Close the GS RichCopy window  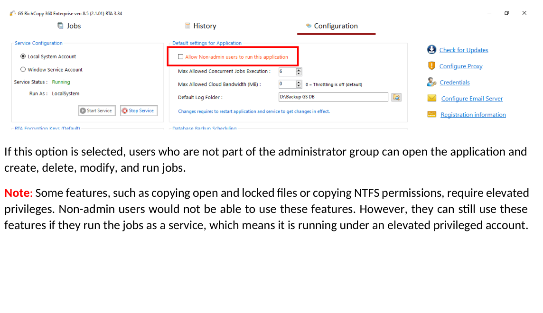coord(524,13)
